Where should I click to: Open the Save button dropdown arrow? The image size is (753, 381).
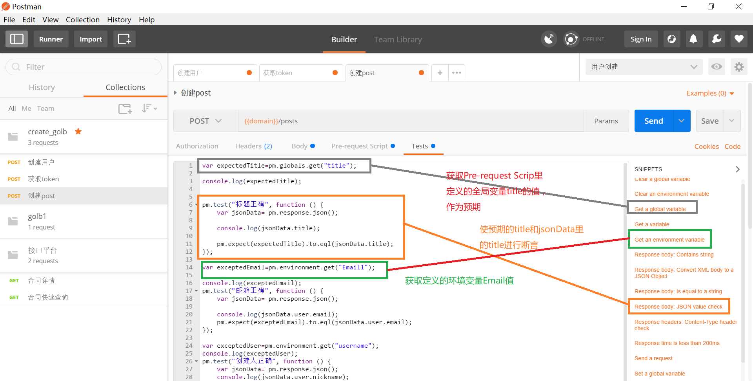tap(732, 121)
